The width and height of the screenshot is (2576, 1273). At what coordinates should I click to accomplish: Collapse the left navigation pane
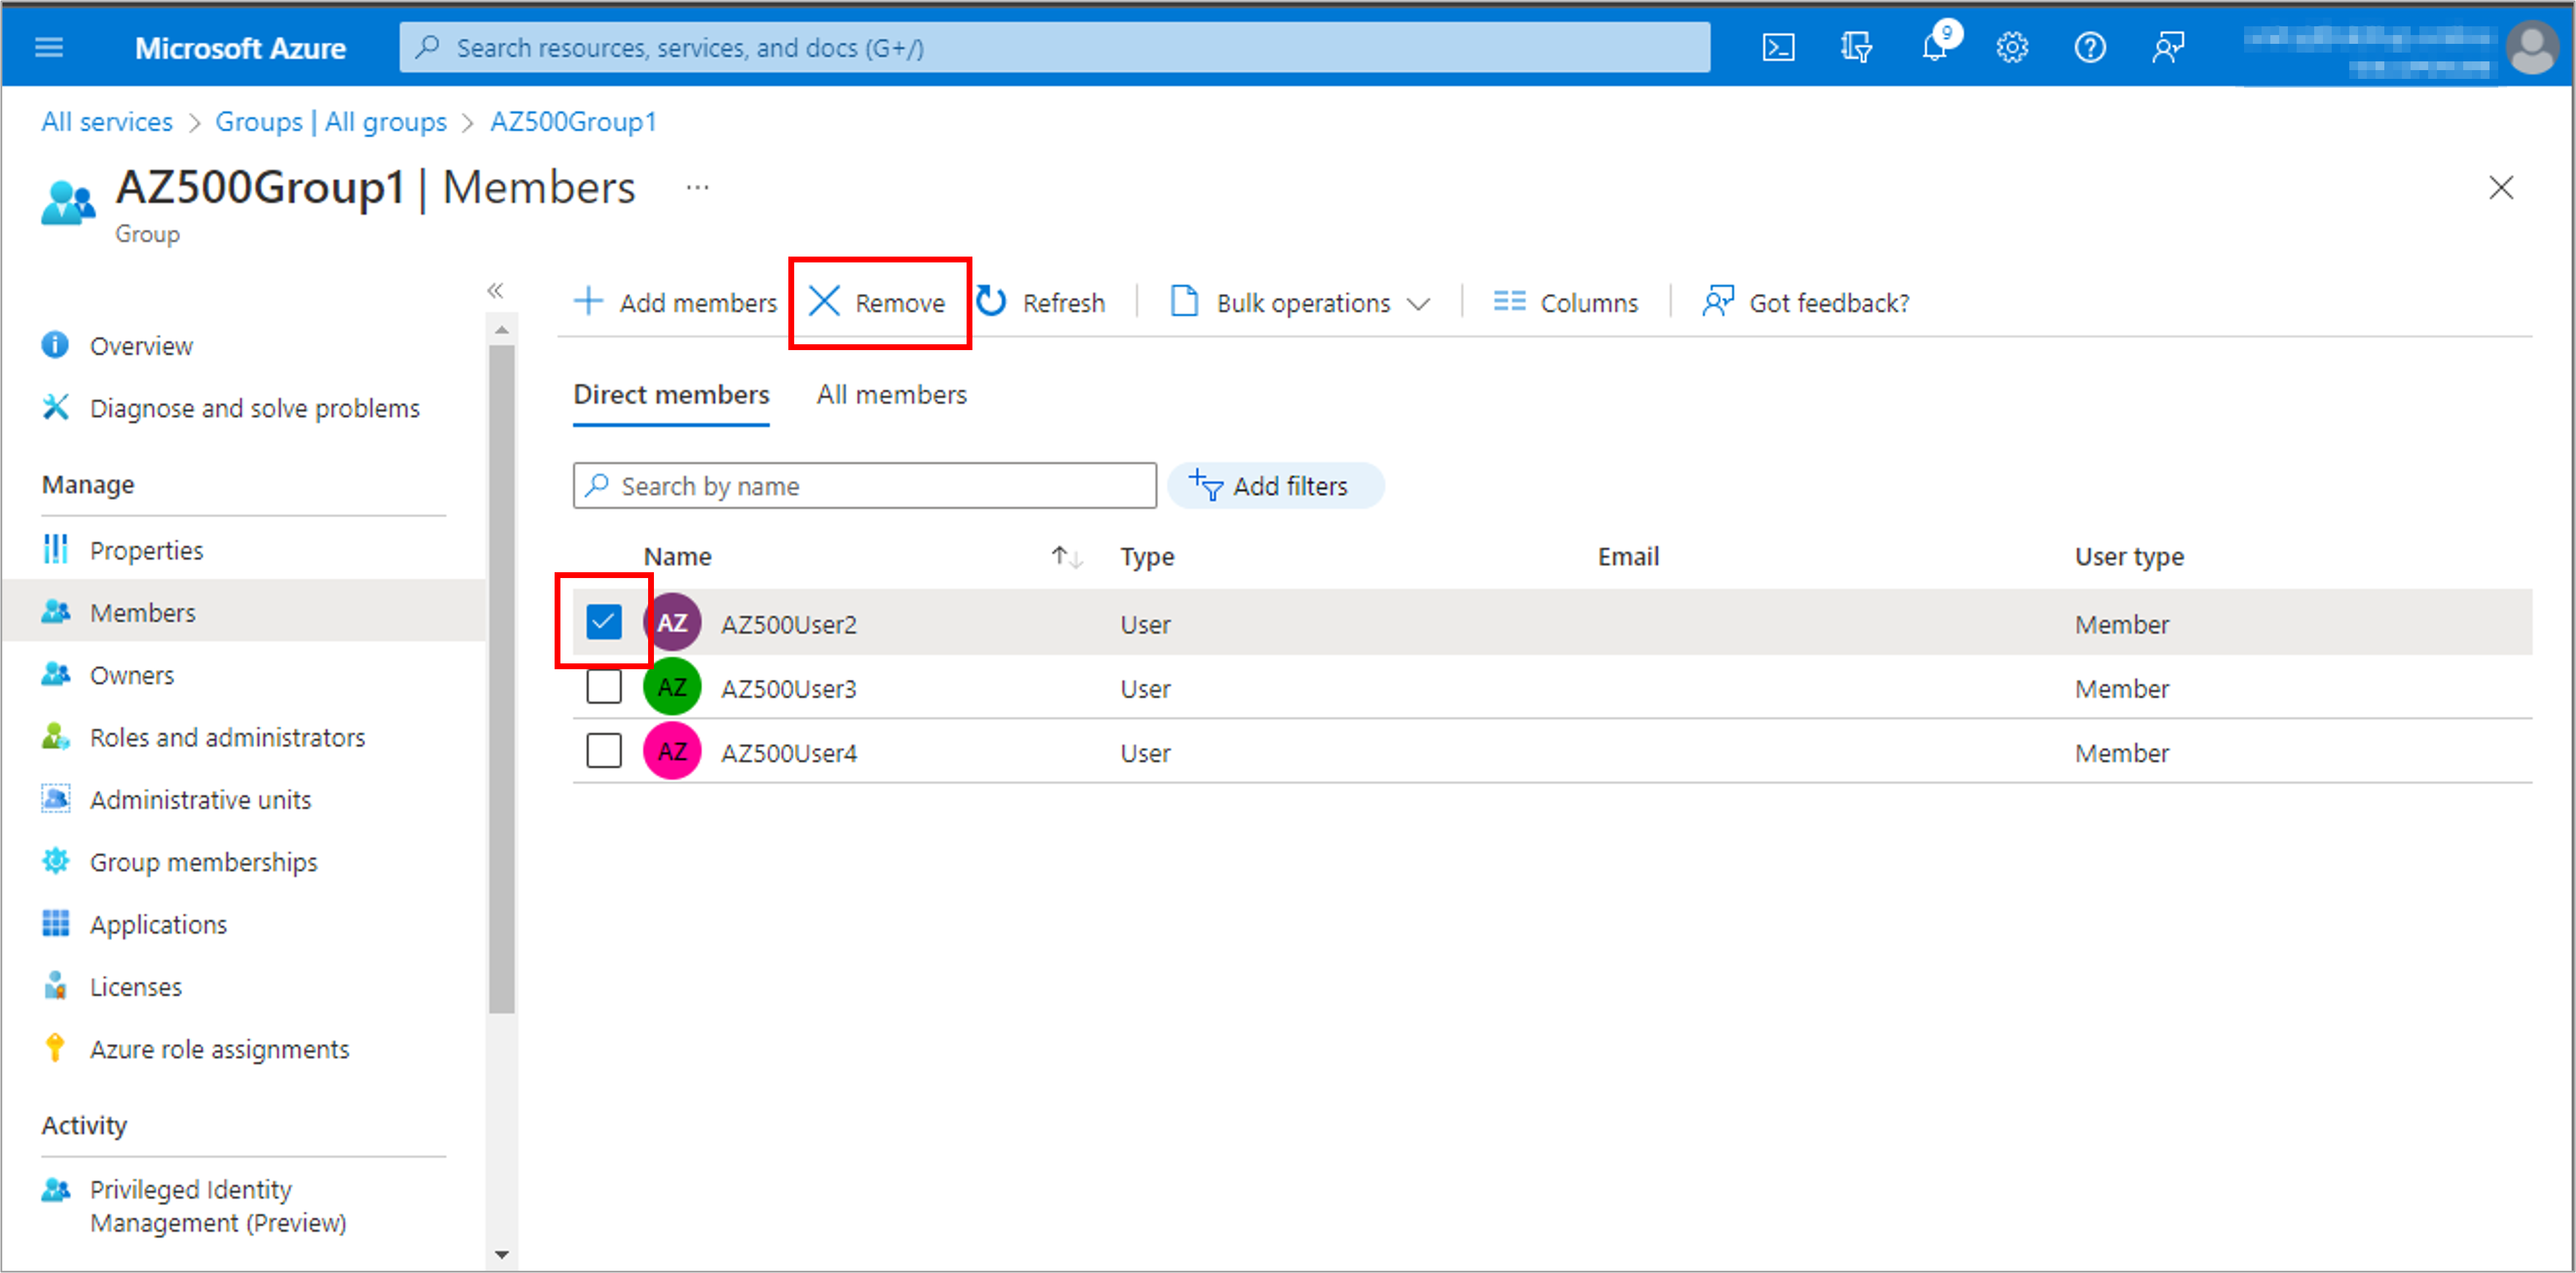tap(495, 291)
